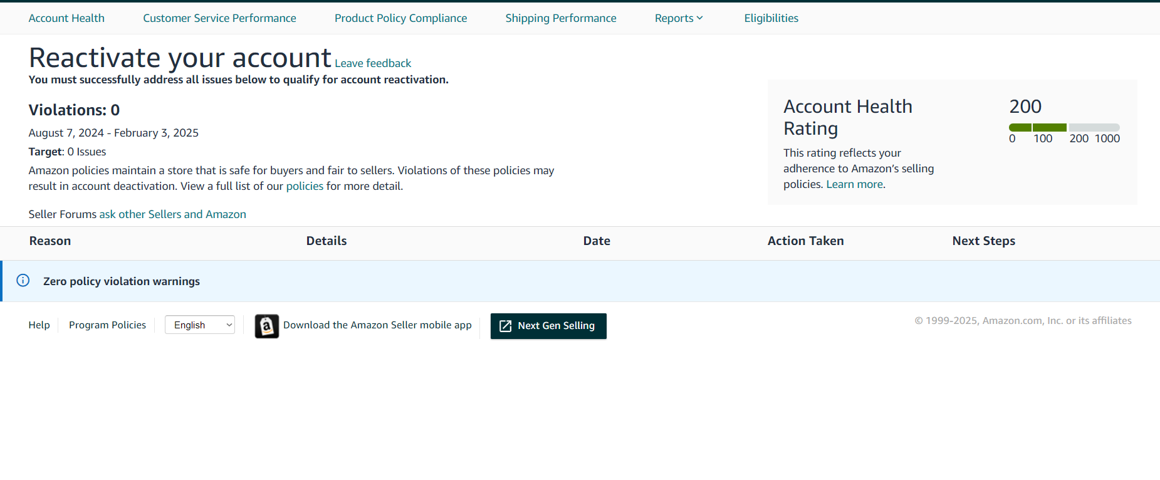1160x480 pixels.
Task: Click the Next Gen Selling button
Action: pyautogui.click(x=548, y=326)
